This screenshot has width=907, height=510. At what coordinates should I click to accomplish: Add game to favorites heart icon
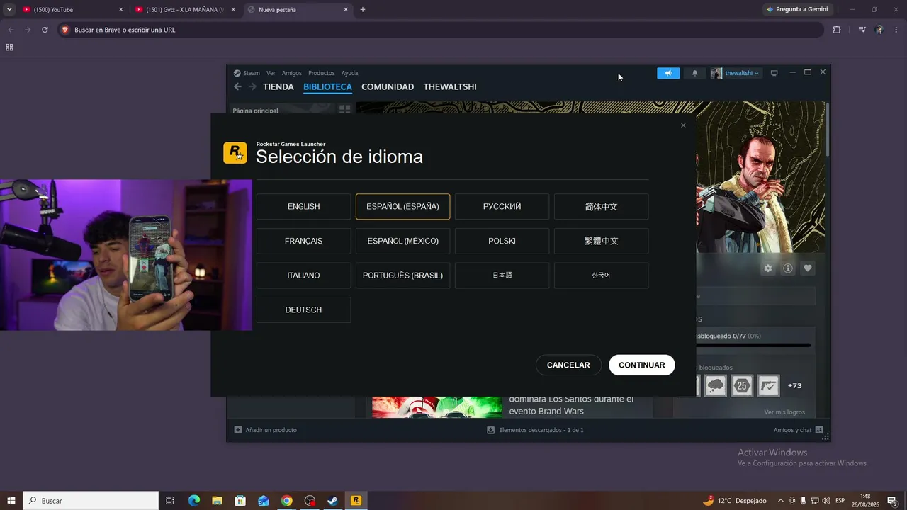(808, 268)
